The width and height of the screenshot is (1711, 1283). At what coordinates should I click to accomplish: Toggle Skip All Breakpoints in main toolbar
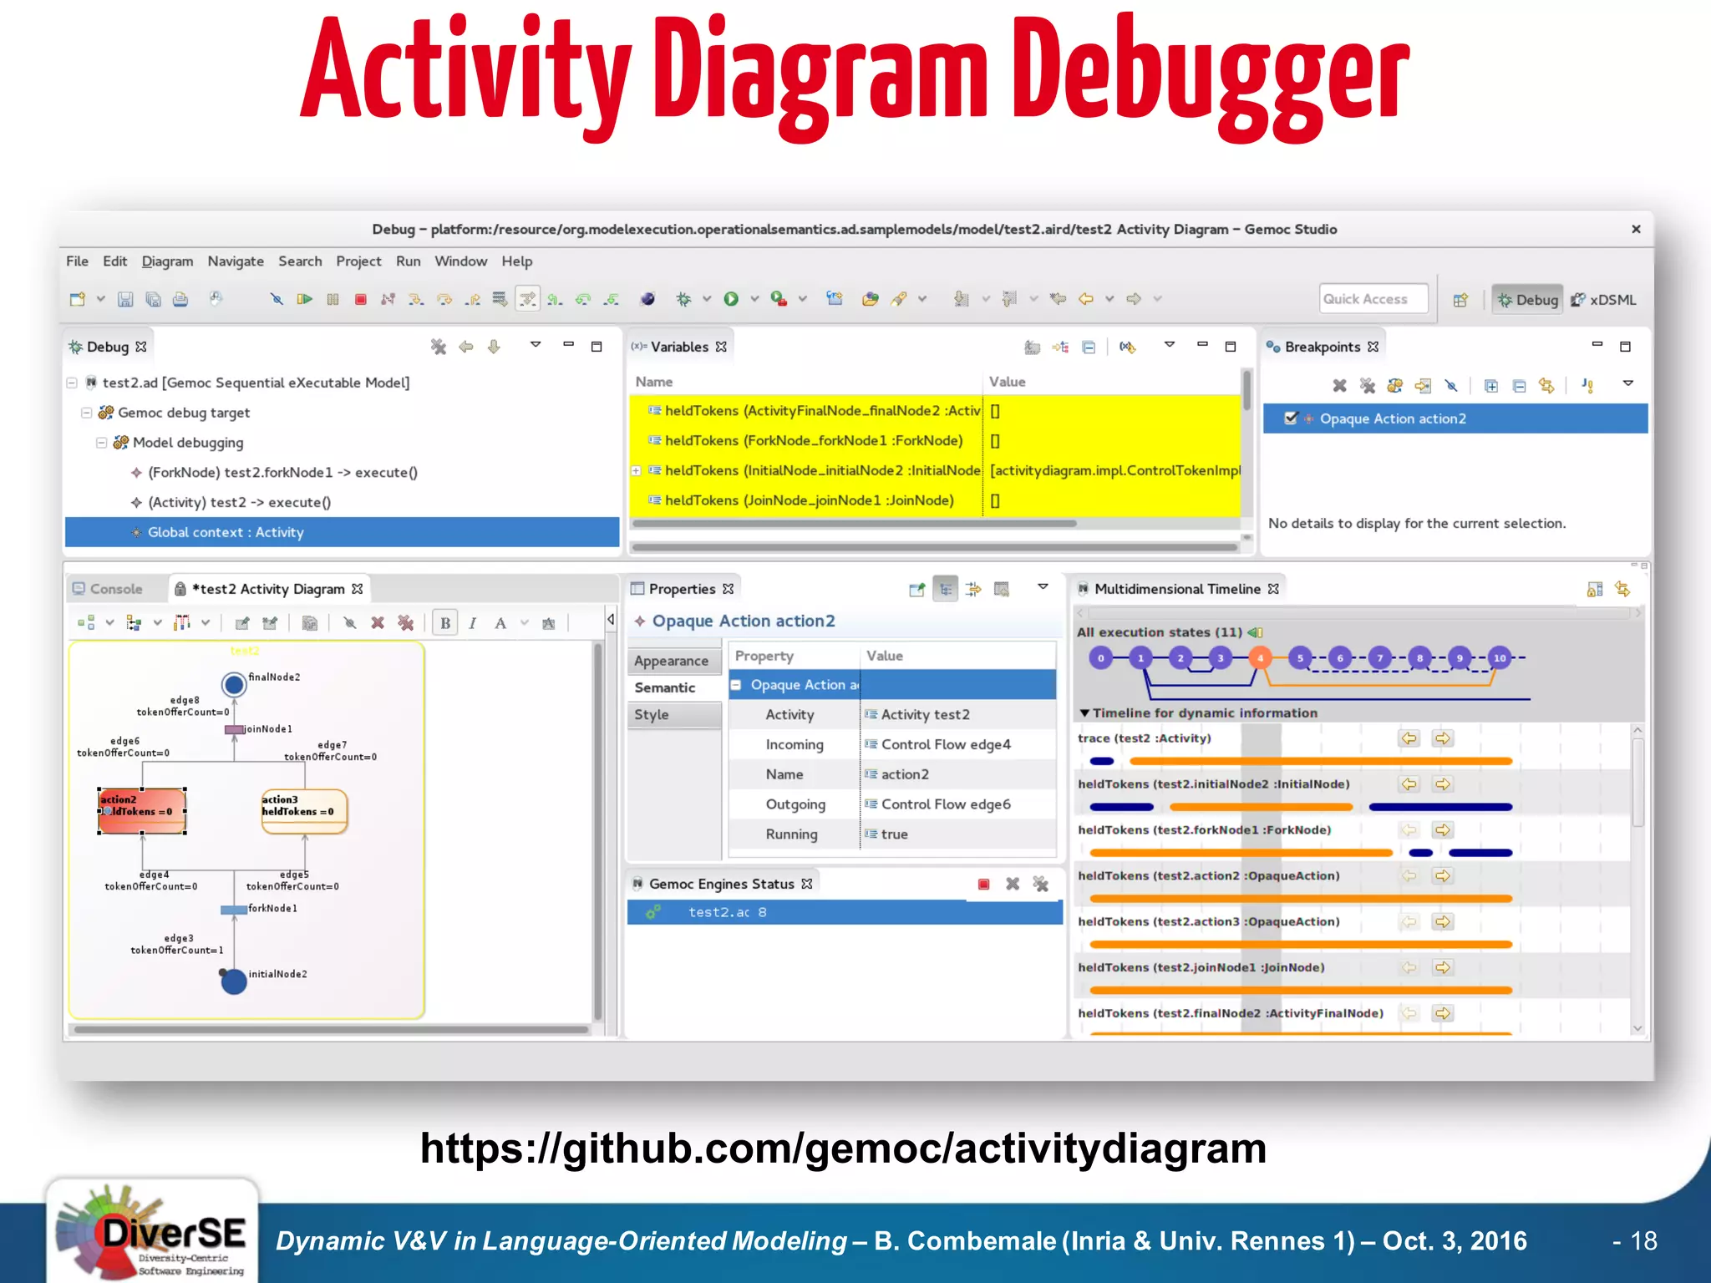point(277,299)
